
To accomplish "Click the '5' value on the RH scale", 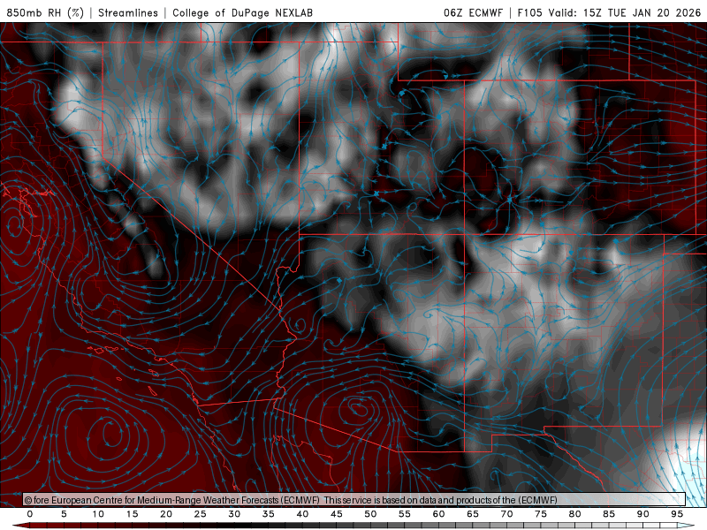I will (x=64, y=514).
